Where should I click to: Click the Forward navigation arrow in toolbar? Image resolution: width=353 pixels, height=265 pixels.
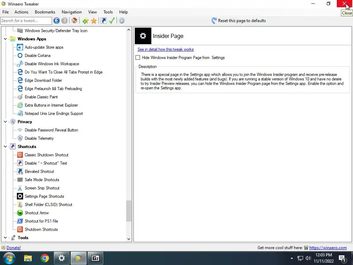point(64,21)
